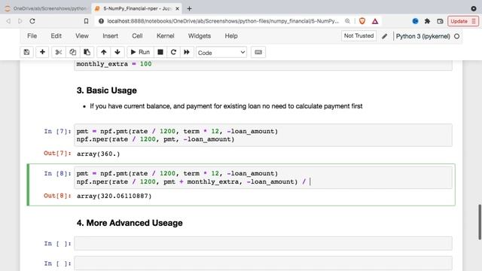
Task: Move selected cell up arrow
Action: (104, 52)
